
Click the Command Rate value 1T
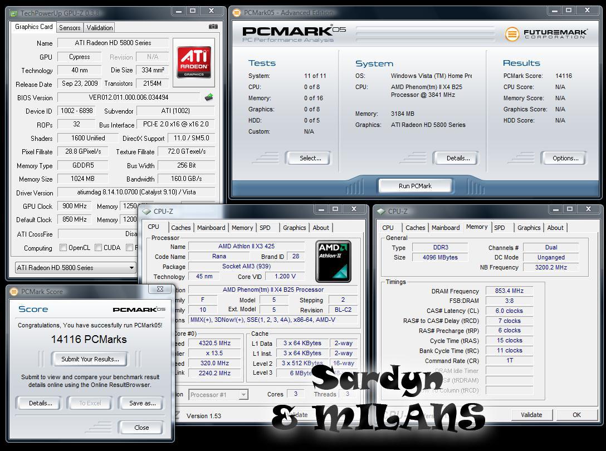pyautogui.click(x=510, y=360)
